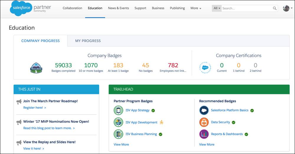The image size is (295, 154).
Task: Open the Salesforce Platform Basics link
Action: pos(230,110)
